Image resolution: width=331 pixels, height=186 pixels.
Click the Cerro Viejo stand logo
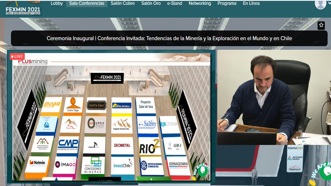click(x=73, y=105)
